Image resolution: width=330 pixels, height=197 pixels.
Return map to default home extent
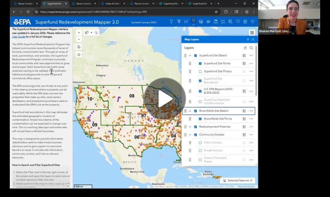(79, 47)
